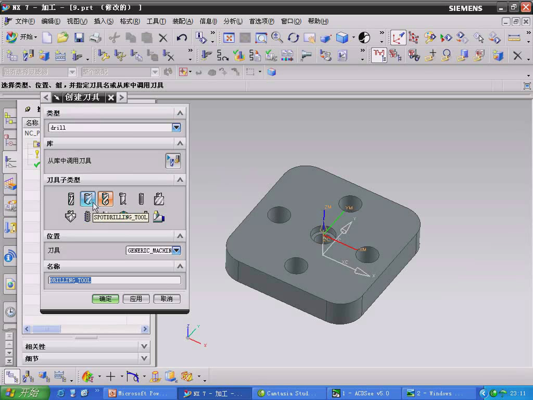Open the 插入(S) menu
This screenshot has width=533, height=400.
click(x=104, y=21)
